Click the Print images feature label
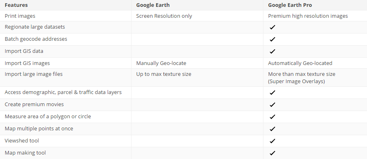Viewport: 367px width, 159px height. pyautogui.click(x=20, y=16)
